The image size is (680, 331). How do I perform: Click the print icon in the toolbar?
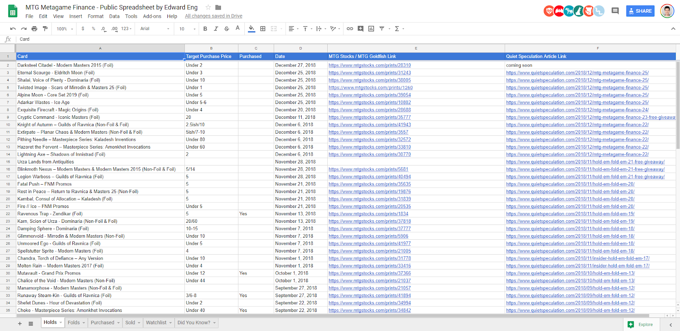pyautogui.click(x=34, y=29)
